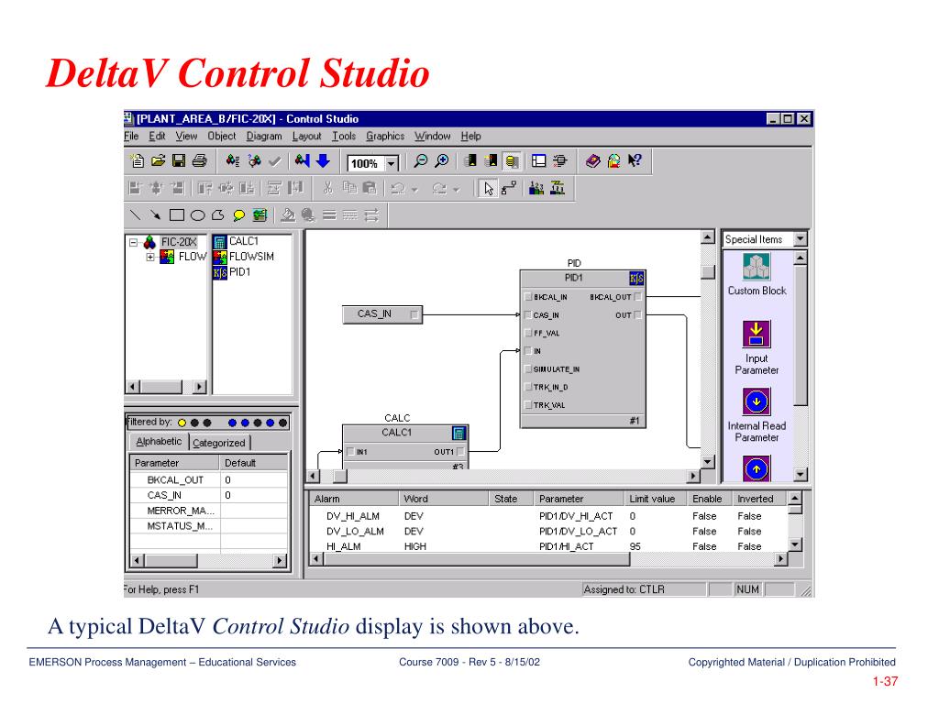The height and width of the screenshot is (704, 939).
Task: Collapse the FIC-20X tree node
Action: [x=133, y=242]
